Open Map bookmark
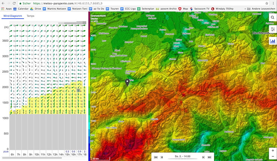This screenshot has height=161, width=277. coord(183,9)
